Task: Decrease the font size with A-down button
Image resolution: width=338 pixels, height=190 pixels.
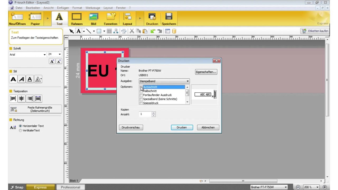Action: pyautogui.click(x=59, y=61)
